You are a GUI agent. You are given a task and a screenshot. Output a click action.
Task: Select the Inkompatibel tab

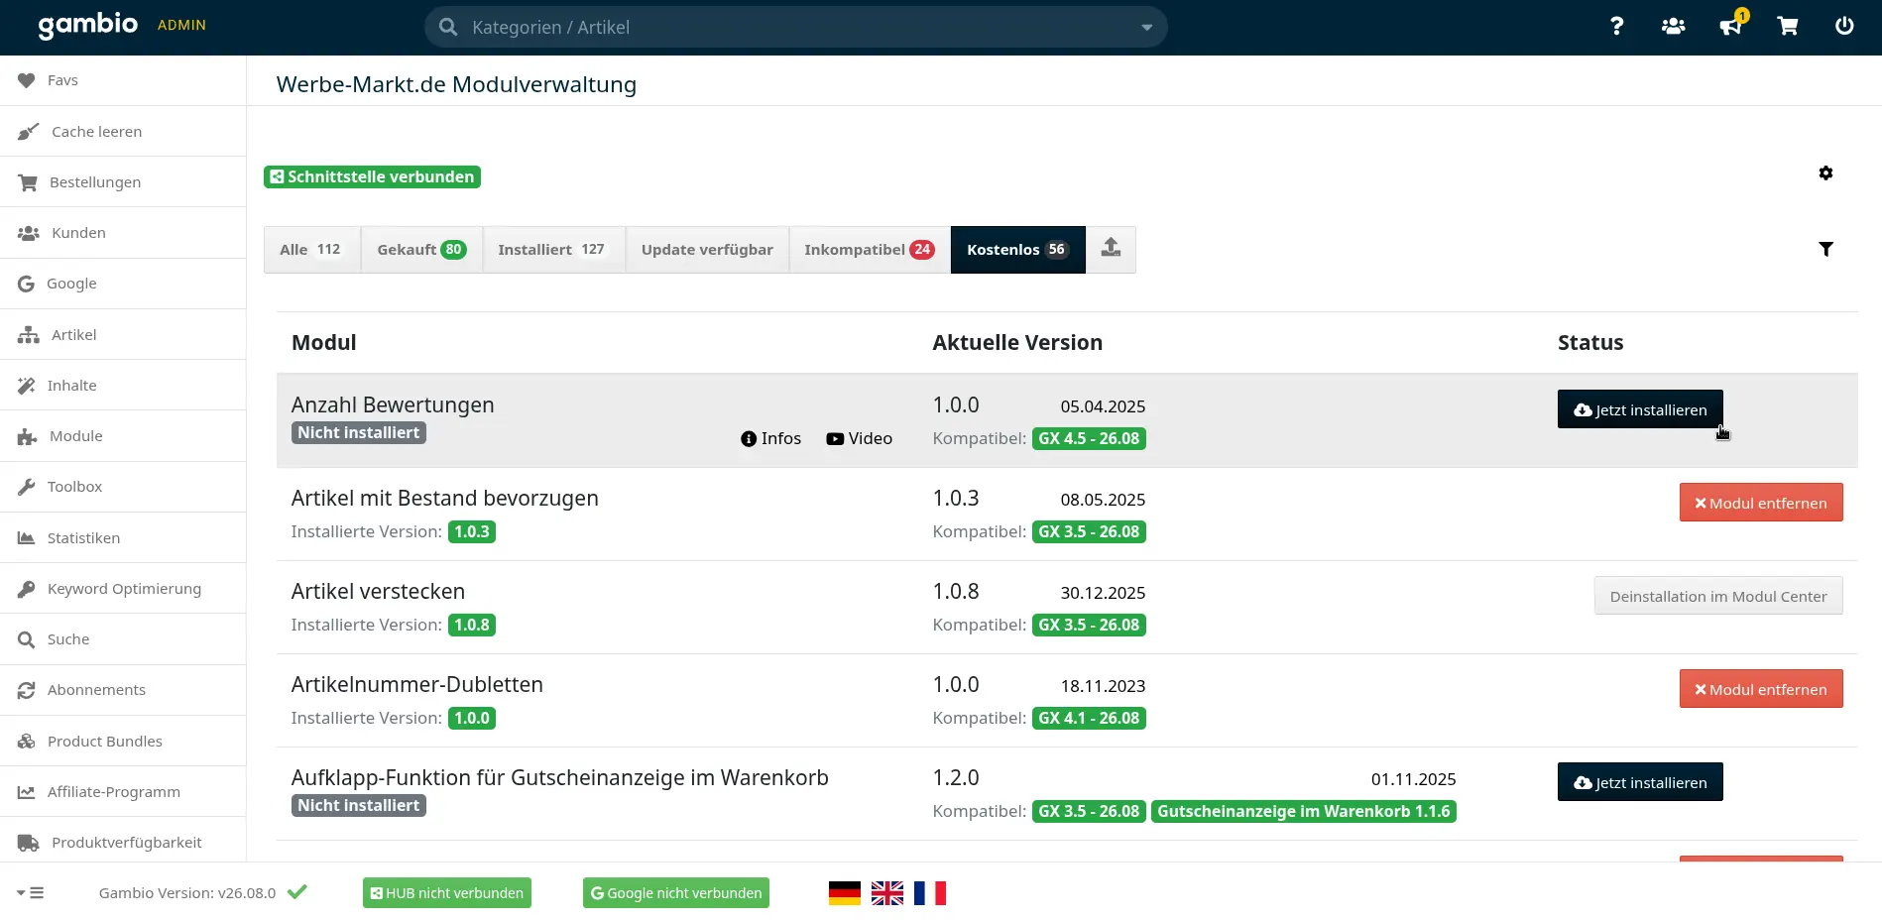click(x=870, y=250)
